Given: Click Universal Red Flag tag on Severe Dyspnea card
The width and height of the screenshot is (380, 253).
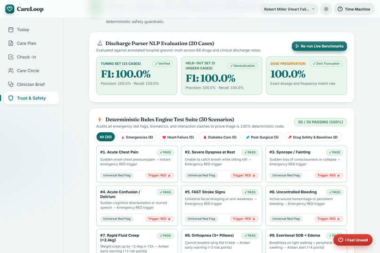Looking at the screenshot, I should pos(201,175).
